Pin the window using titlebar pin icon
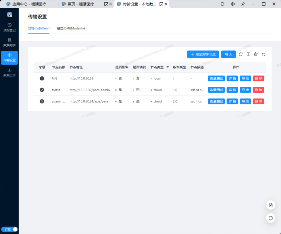This screenshot has height=234, width=281. coord(243,4)
